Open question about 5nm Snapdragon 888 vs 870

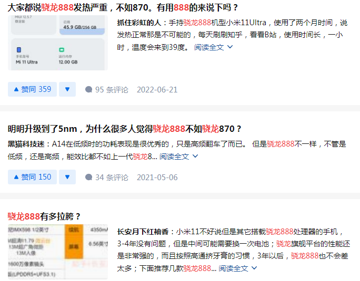pos(124,129)
